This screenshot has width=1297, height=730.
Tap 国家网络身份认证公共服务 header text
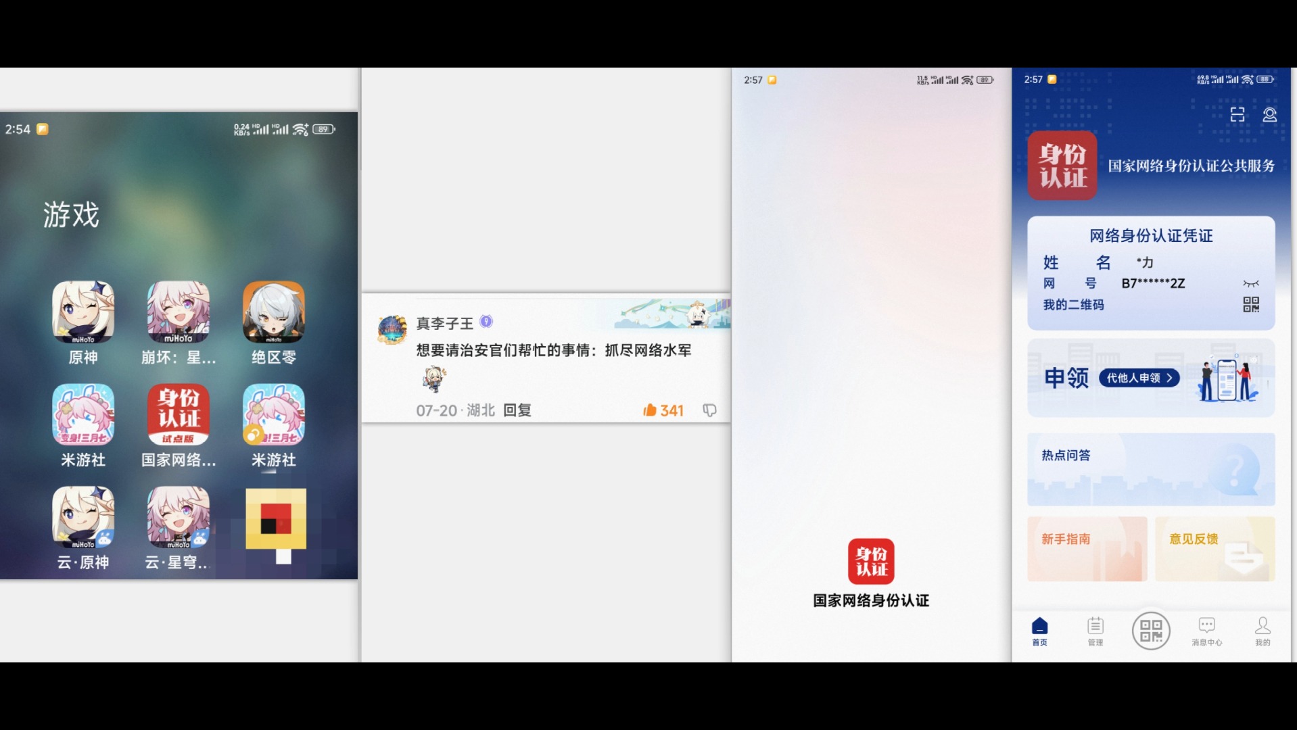pos(1191,166)
